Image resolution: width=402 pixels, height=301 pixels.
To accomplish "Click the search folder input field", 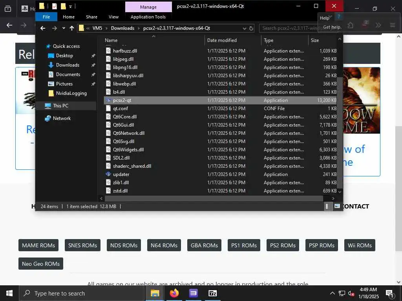I will pyautogui.click(x=289, y=28).
